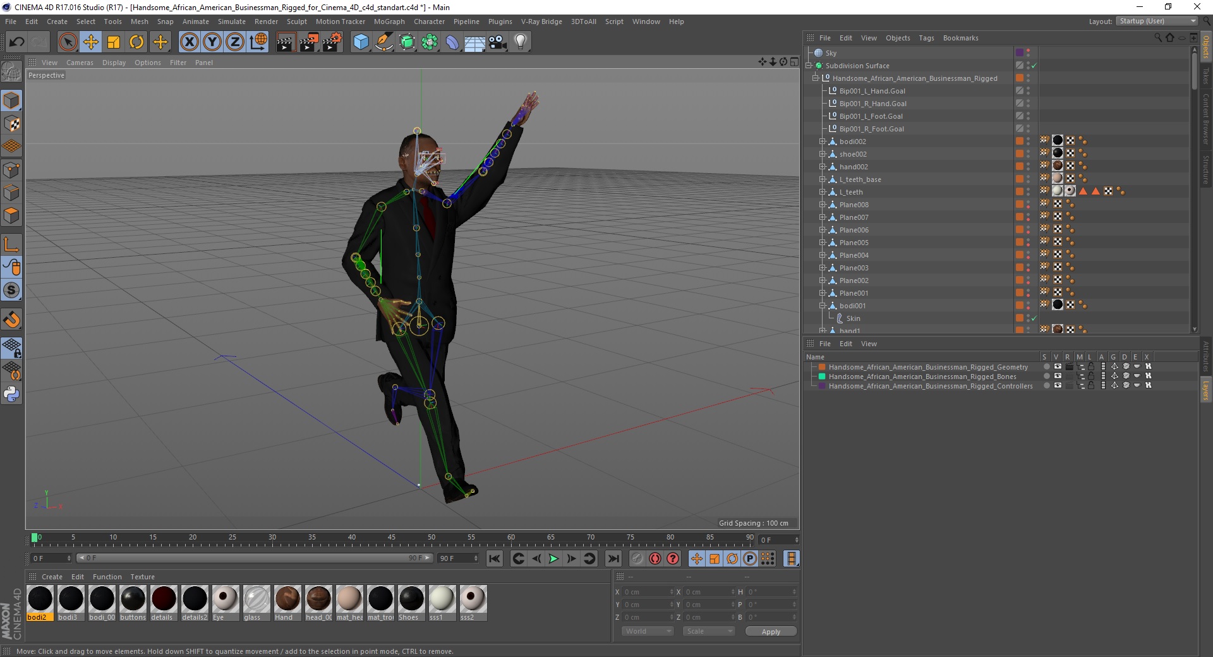This screenshot has height=657, width=1213.
Task: Toggle X axis lock
Action: 189,42
